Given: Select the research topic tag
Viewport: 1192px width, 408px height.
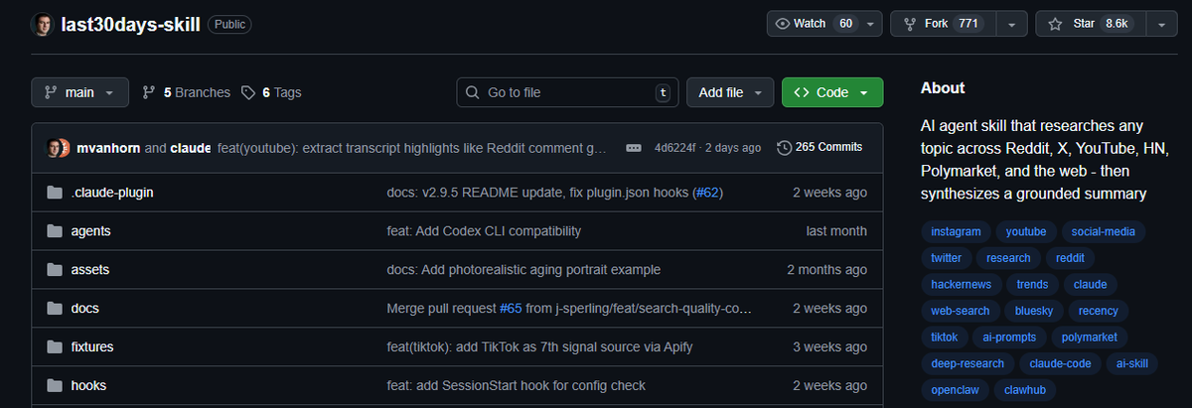Looking at the screenshot, I should pos(1008,258).
